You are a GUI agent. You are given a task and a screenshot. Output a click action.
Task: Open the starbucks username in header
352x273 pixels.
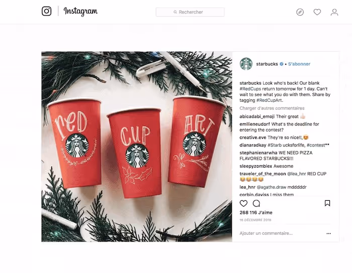tap(267, 64)
